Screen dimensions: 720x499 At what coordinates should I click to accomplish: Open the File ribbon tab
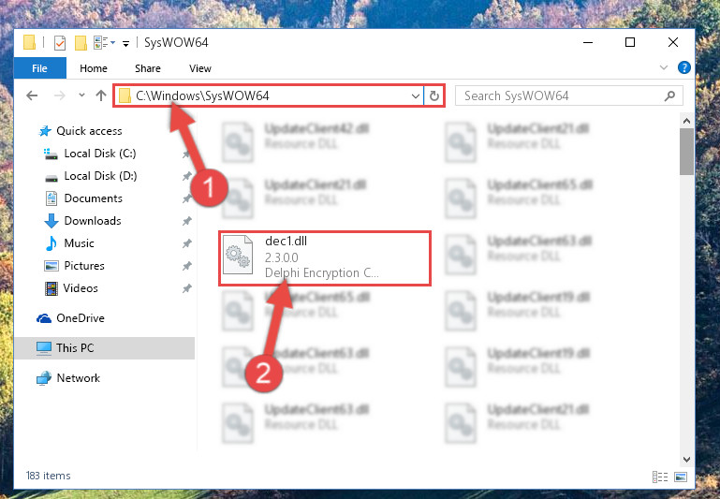[40, 68]
